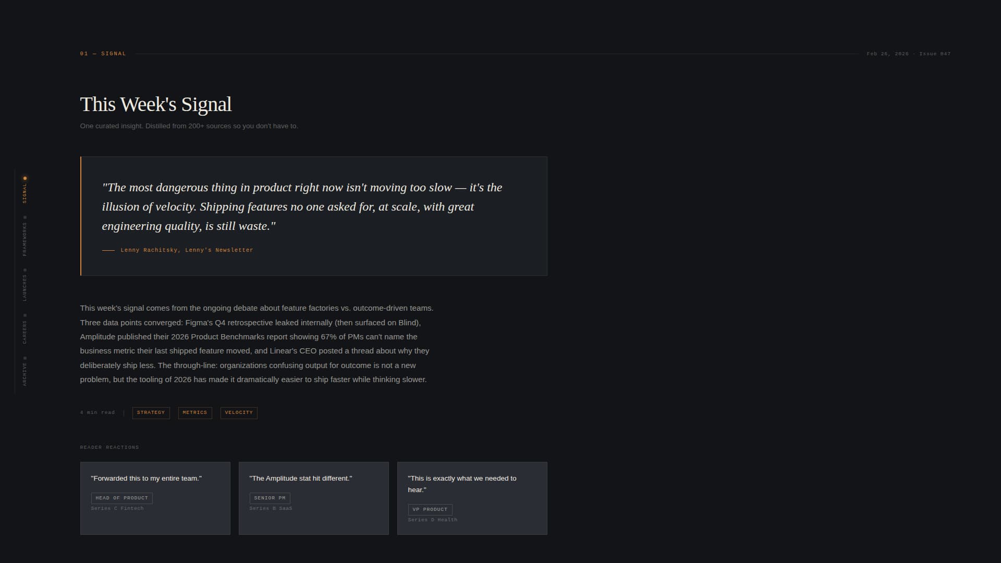The height and width of the screenshot is (563, 1001).
Task: Click the HEAD OF PRODUCT badge
Action: click(122, 498)
